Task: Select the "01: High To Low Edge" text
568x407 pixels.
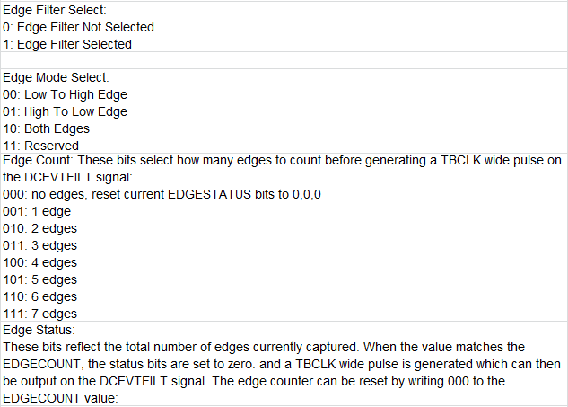Action: [66, 111]
